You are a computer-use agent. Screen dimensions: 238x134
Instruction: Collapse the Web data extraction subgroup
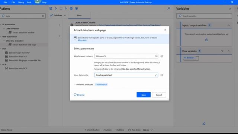[4, 41]
